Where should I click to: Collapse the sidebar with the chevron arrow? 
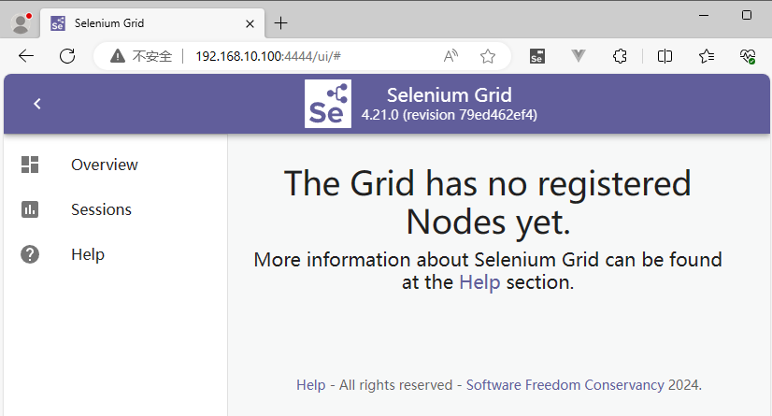37,104
